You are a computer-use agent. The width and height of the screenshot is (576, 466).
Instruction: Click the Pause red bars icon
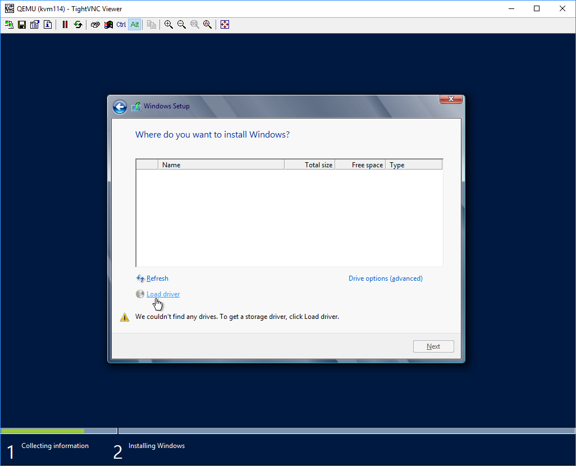pos(65,25)
